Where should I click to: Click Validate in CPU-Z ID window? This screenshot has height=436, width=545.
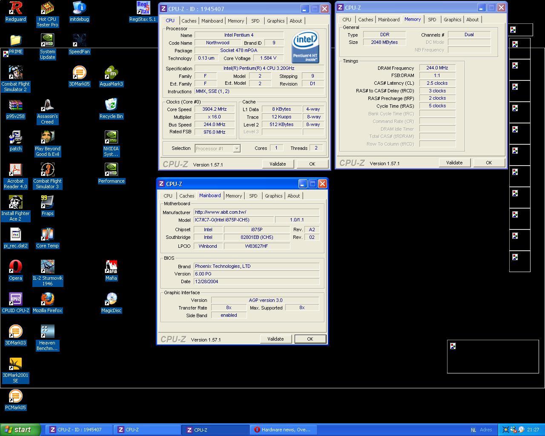tap(278, 164)
